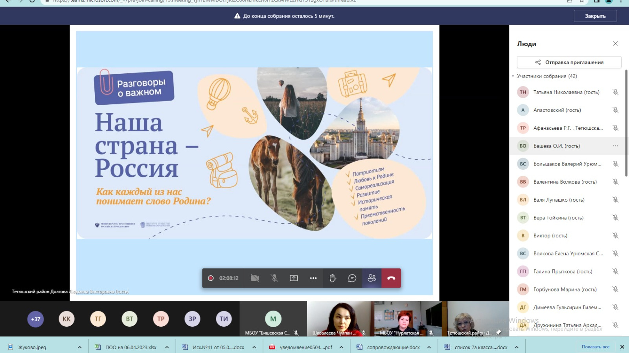
Task: Expand options arrow for Исх.№41 download
Action: [254, 347]
